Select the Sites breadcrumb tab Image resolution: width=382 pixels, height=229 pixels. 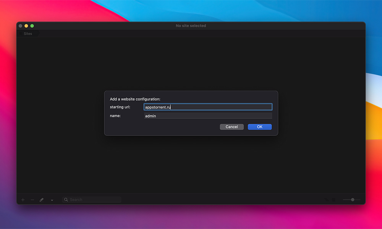pyautogui.click(x=28, y=34)
